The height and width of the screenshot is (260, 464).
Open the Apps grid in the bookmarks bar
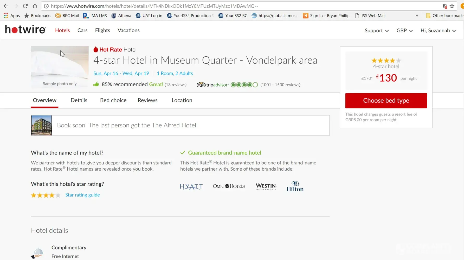(12, 16)
